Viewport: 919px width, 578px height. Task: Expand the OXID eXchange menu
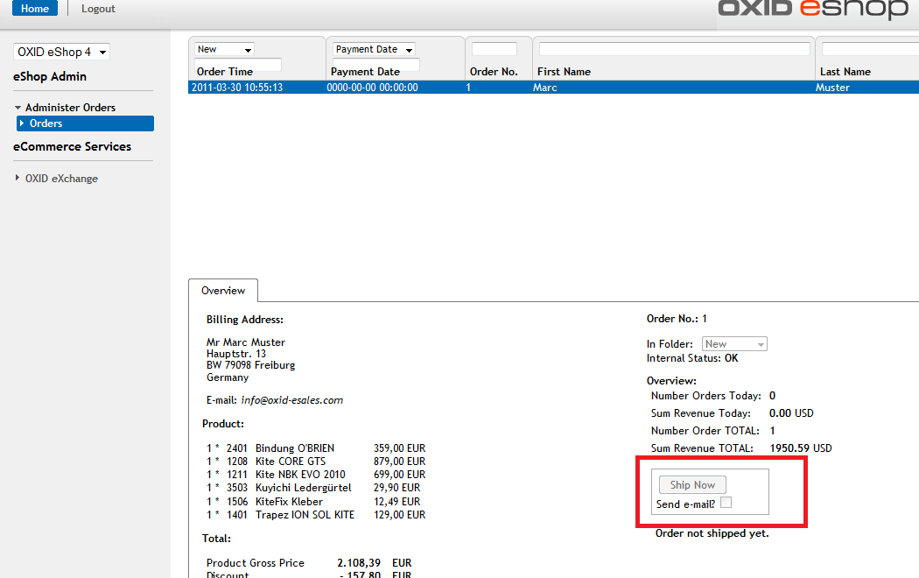click(61, 179)
